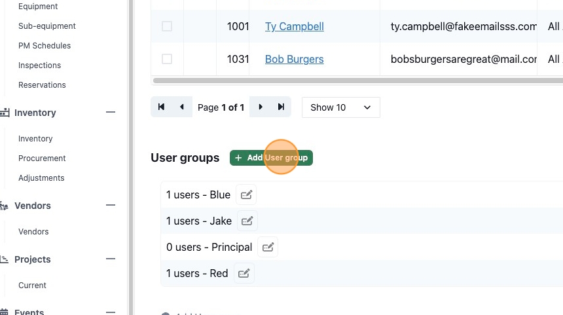Viewport: 563px width, 315px height.
Task: Collapse the Events sidebar section
Action: (111, 312)
